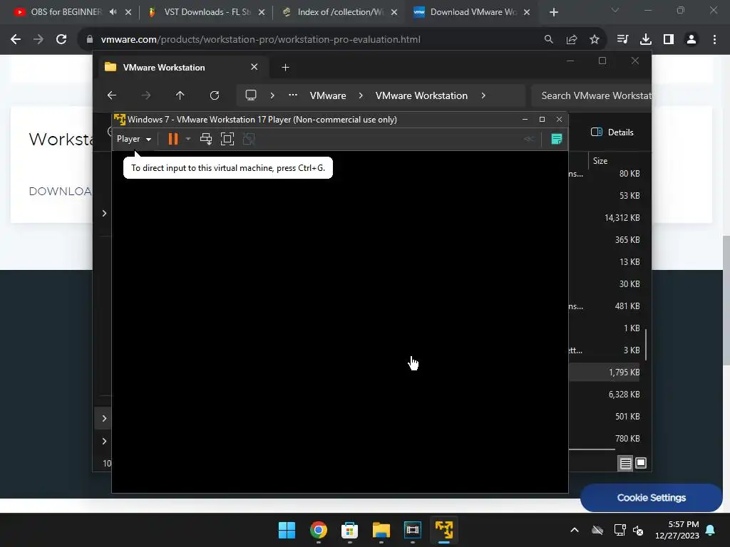Click the Chrome address bar URL
This screenshot has height=547, width=730.
click(x=261, y=40)
